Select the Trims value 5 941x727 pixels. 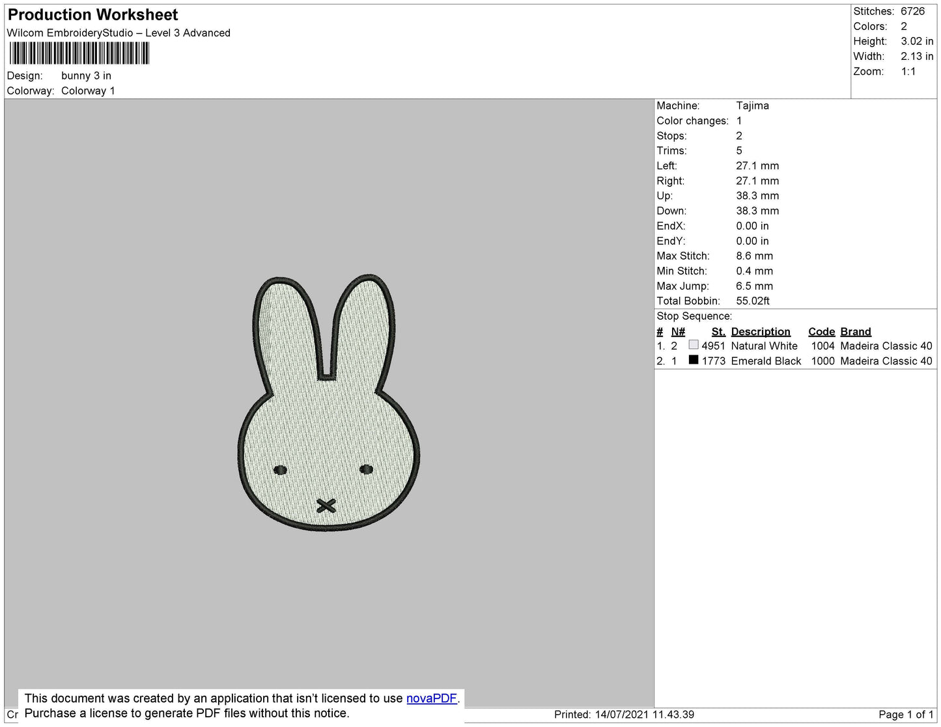point(739,151)
